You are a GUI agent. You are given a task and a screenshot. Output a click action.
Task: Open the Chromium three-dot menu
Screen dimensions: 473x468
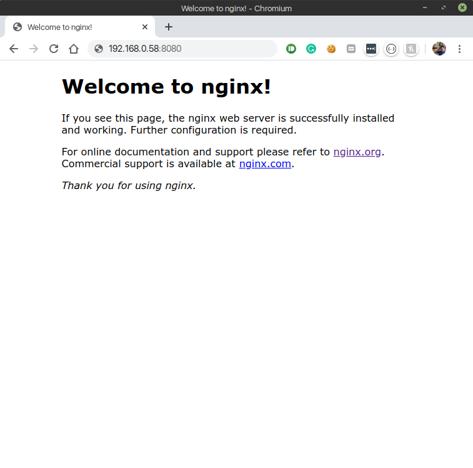coord(459,49)
